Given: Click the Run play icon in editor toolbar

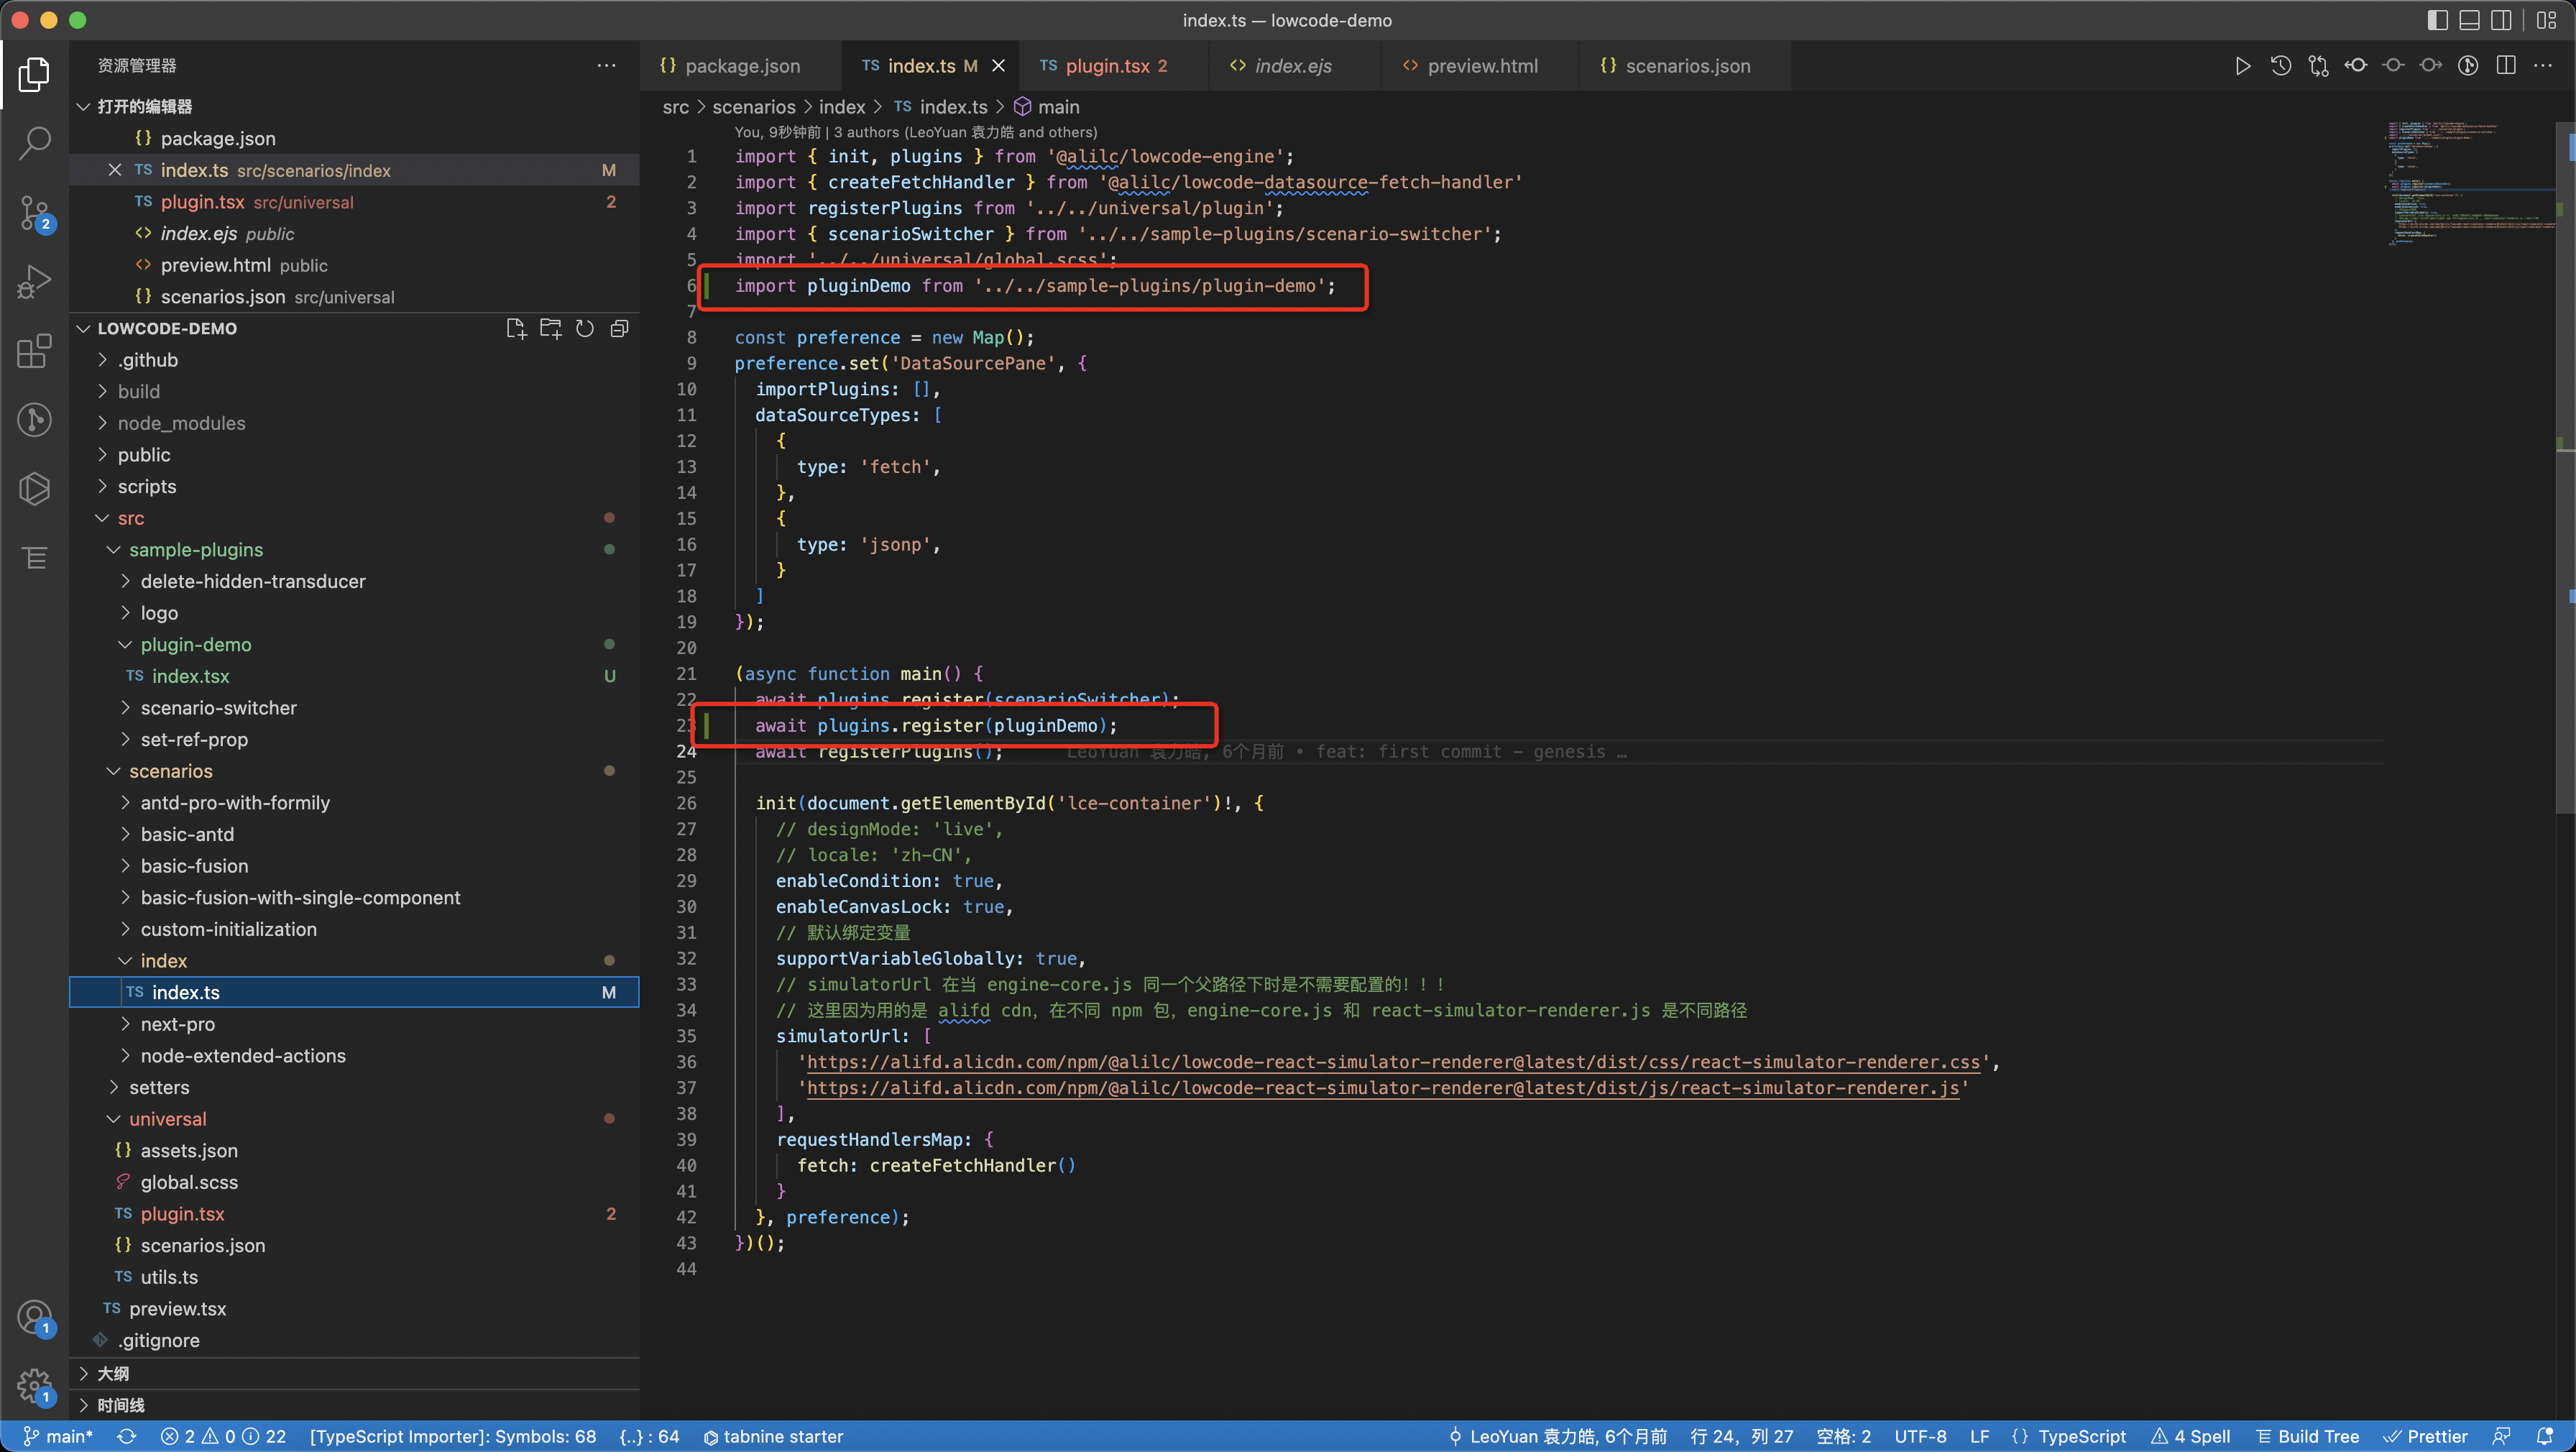Looking at the screenshot, I should [x=2242, y=66].
